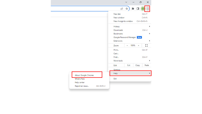
Task: Increase zoom with the plus button
Action: (139, 46)
